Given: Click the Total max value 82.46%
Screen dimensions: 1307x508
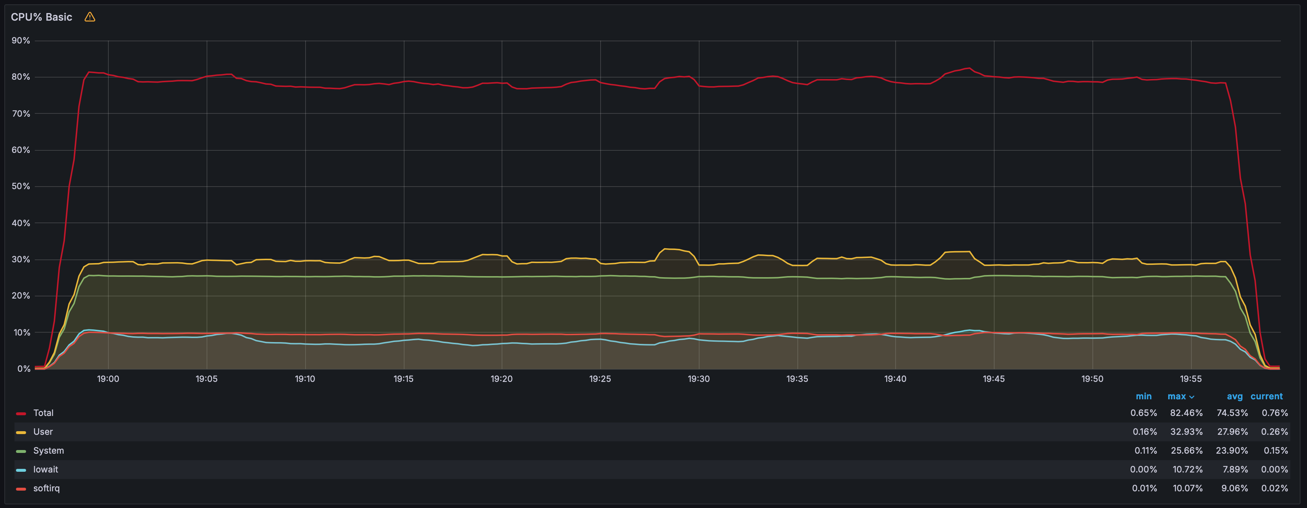Looking at the screenshot, I should click(x=1186, y=413).
